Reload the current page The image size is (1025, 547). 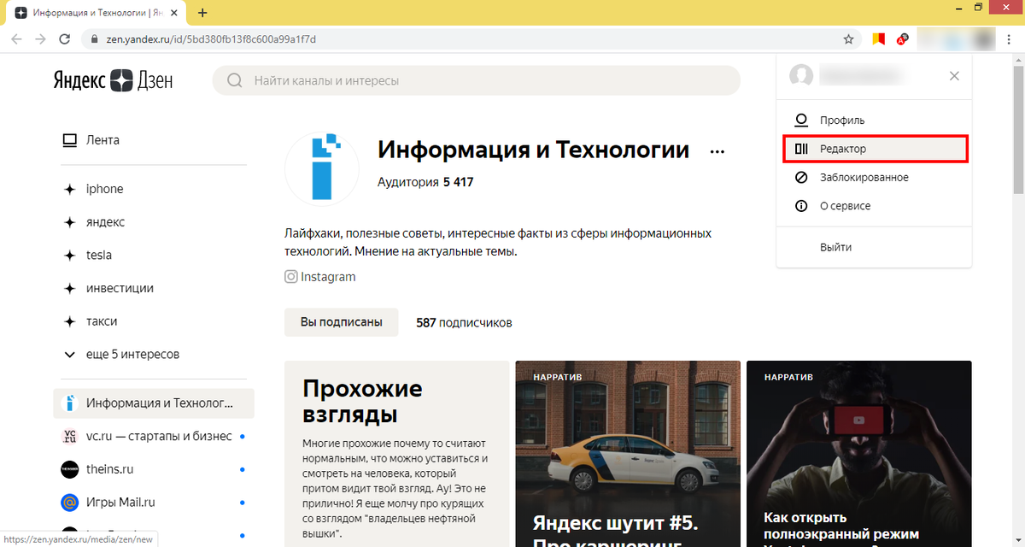pos(64,39)
